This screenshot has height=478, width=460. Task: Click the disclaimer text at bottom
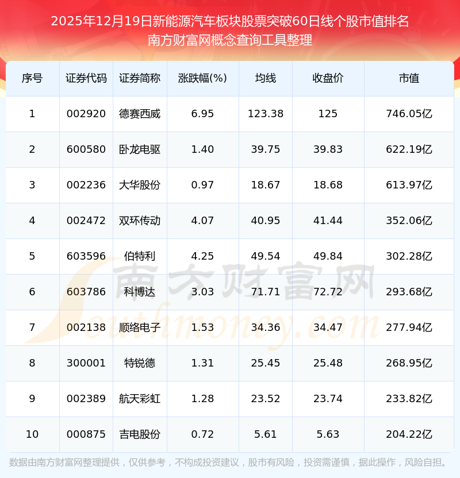pyautogui.click(x=228, y=462)
